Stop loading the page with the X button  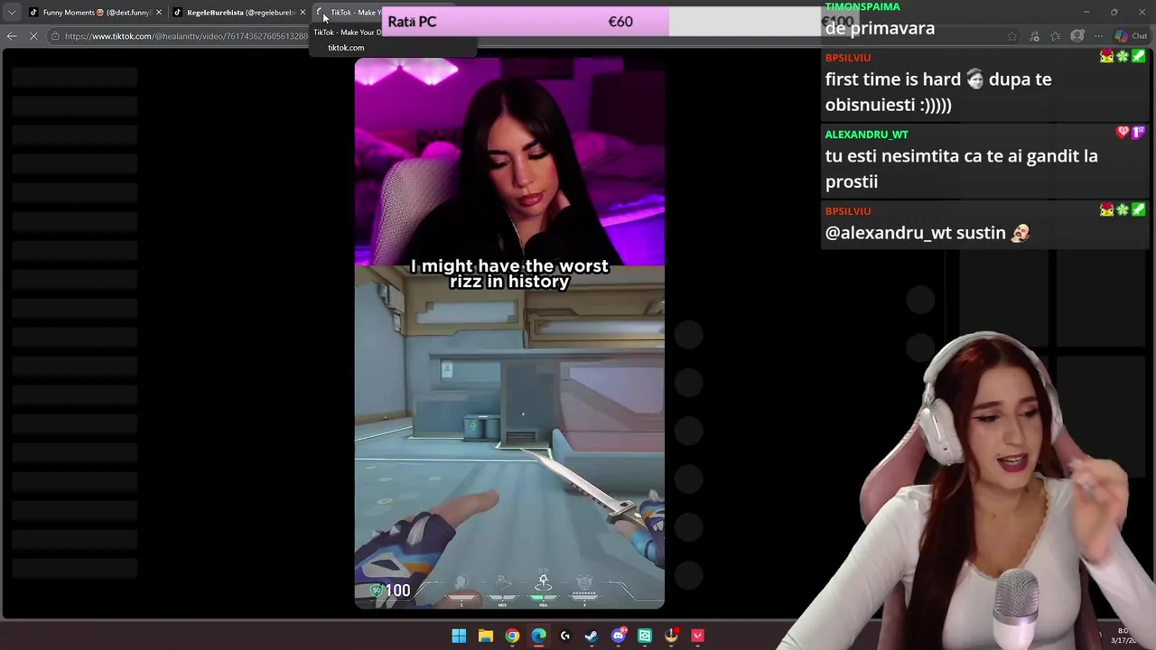pos(33,36)
